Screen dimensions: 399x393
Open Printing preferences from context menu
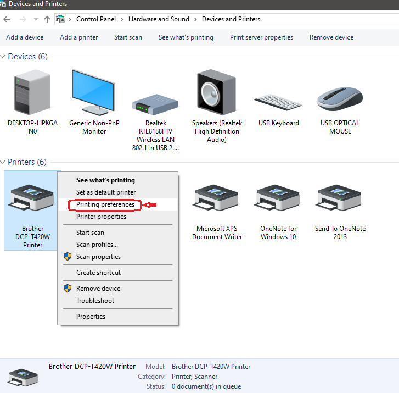point(117,204)
